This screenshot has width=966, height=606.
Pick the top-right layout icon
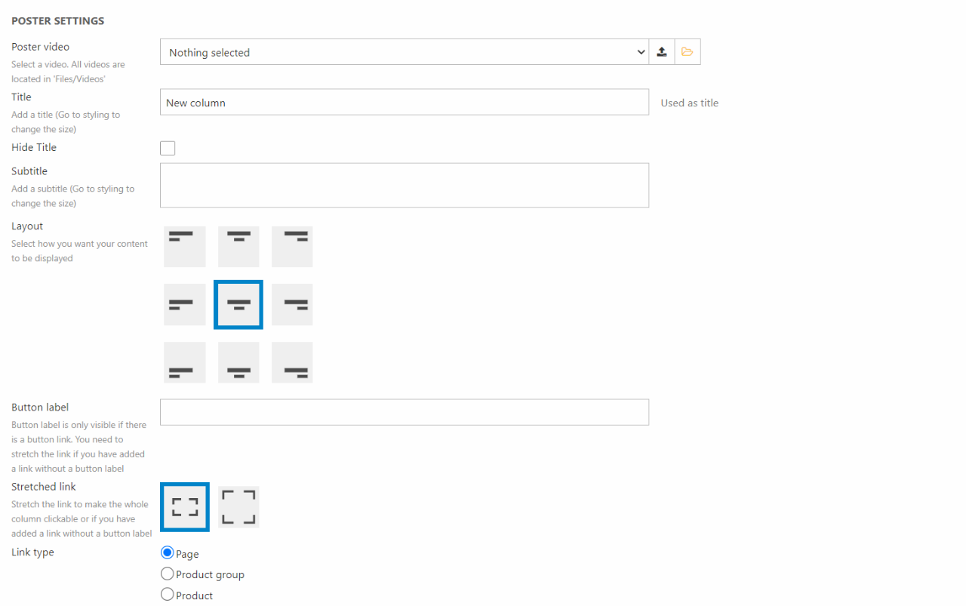pos(292,247)
